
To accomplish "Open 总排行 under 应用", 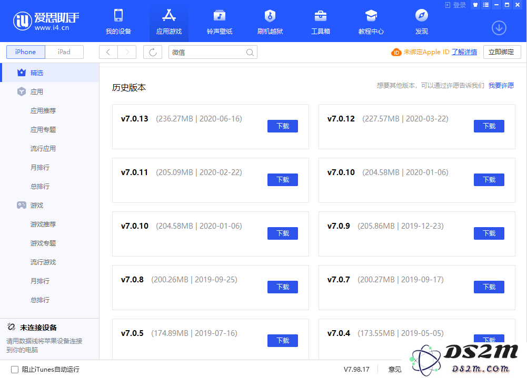I will 40,186.
